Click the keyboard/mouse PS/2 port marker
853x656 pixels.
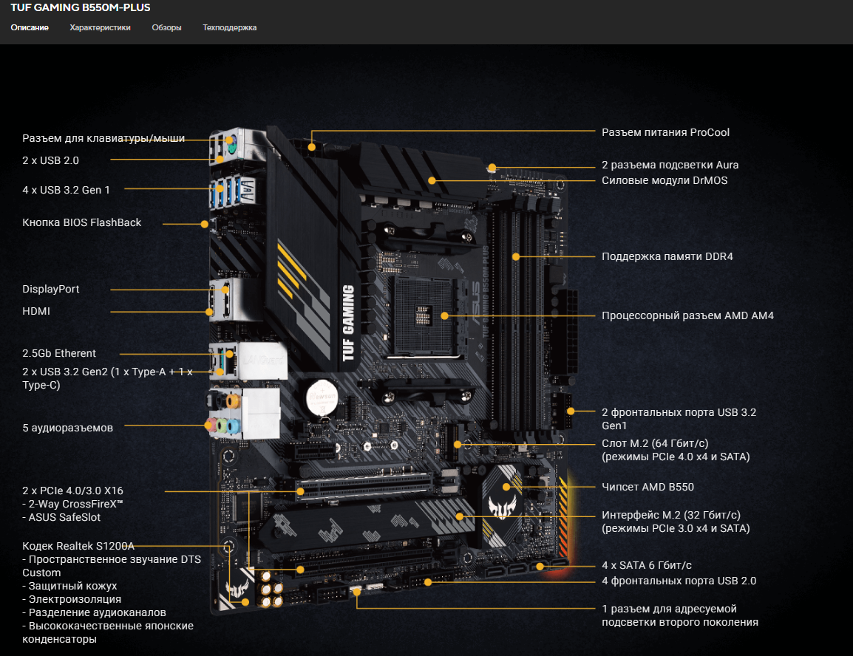pos(230,140)
